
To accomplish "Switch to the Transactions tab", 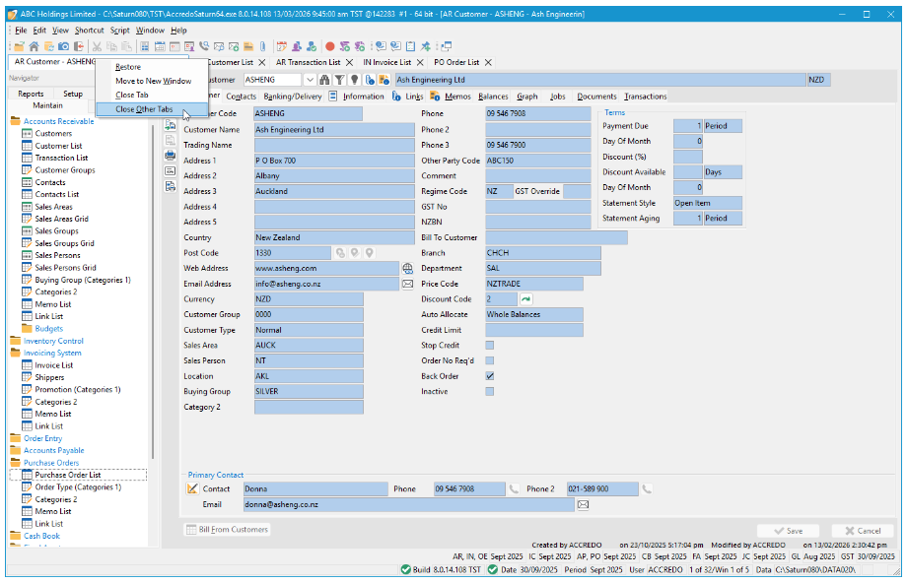I will [645, 97].
